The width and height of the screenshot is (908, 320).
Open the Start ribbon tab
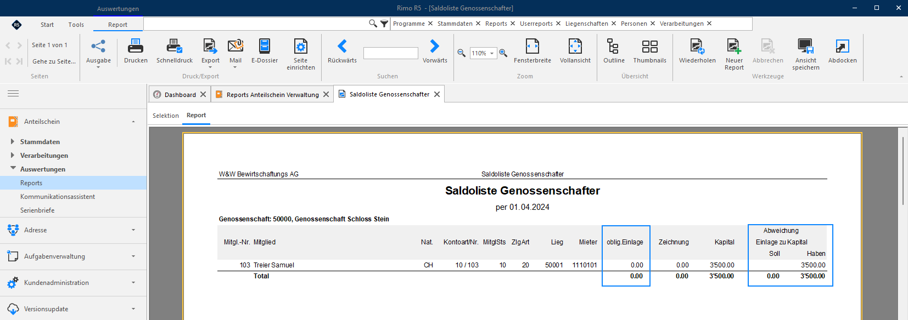[x=47, y=25]
